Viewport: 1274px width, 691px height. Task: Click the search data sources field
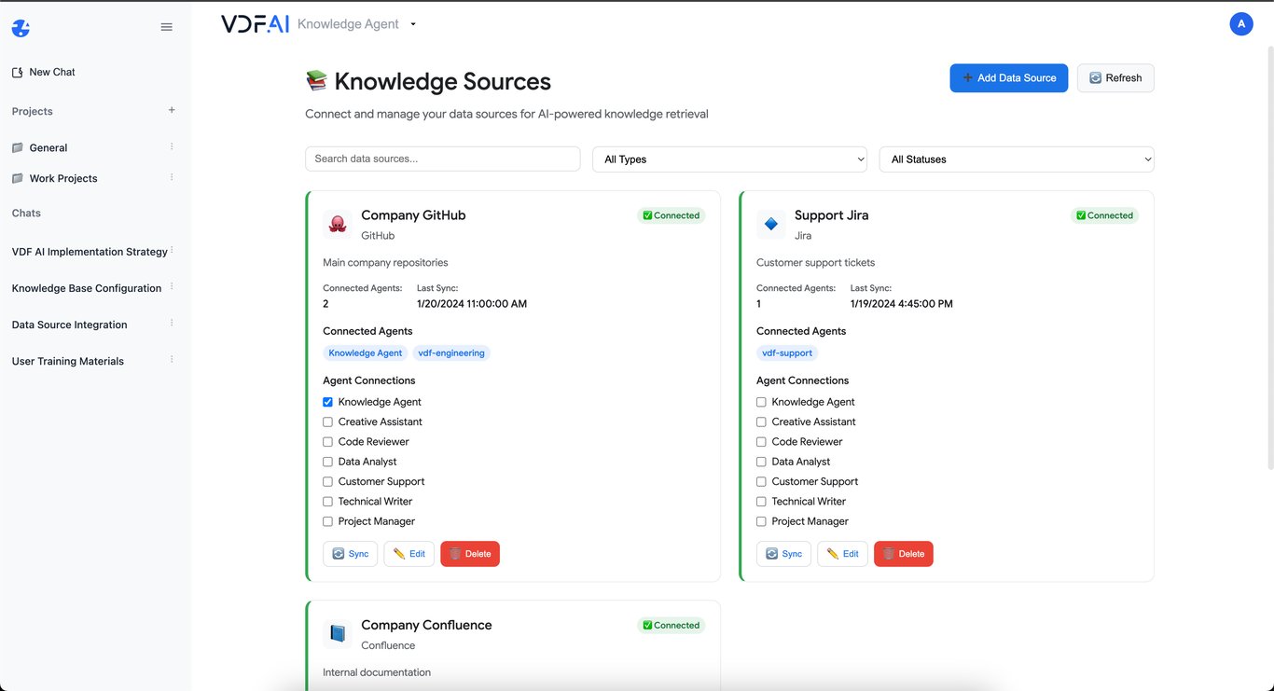[442, 159]
